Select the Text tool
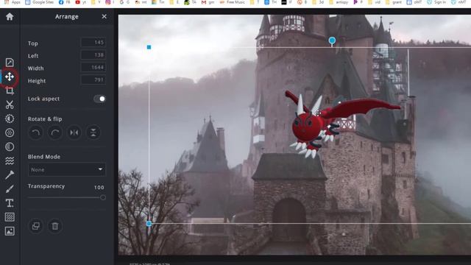Viewport: 471px width, 265px height. tap(10, 203)
